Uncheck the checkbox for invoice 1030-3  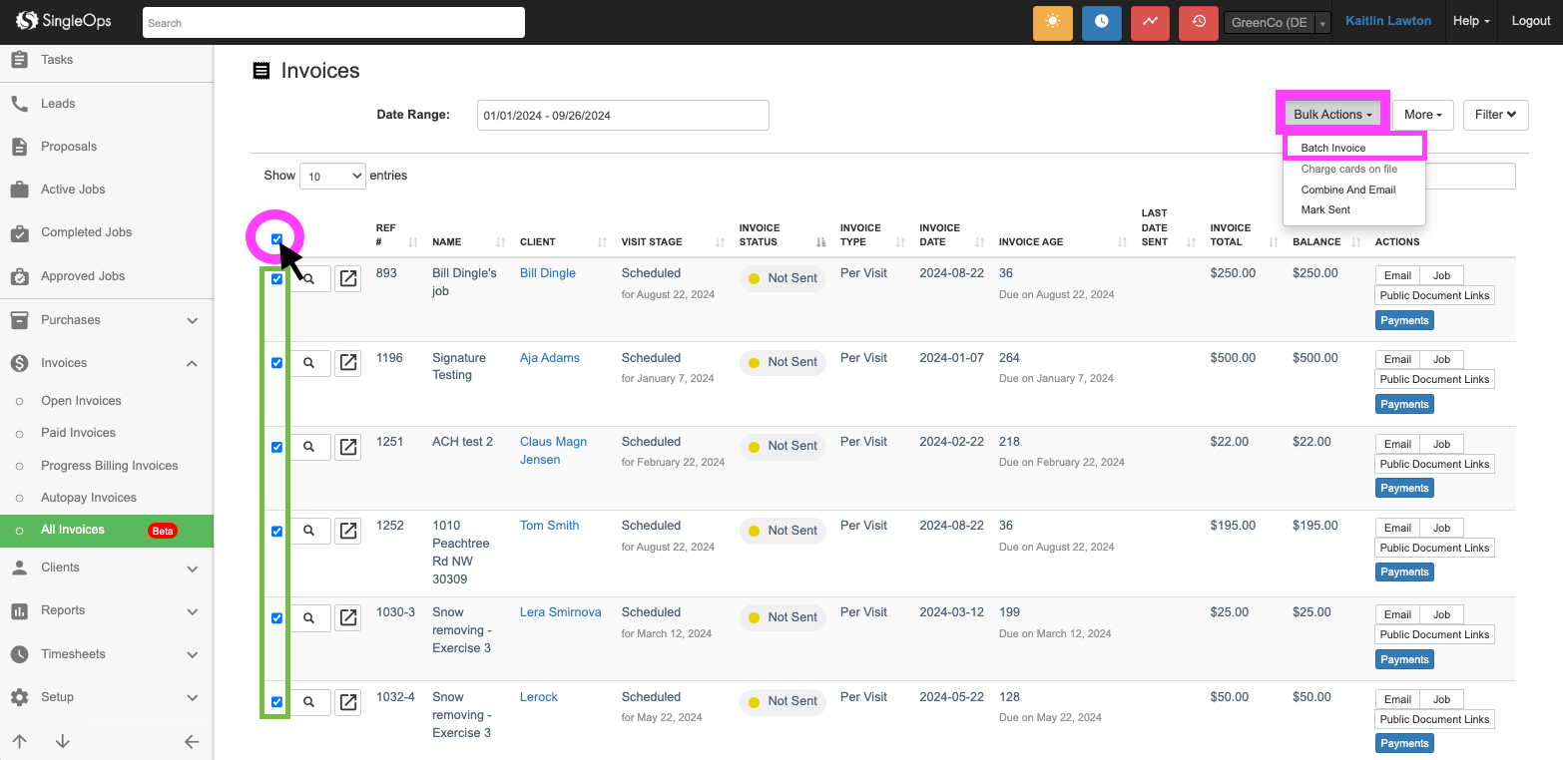pos(276,618)
